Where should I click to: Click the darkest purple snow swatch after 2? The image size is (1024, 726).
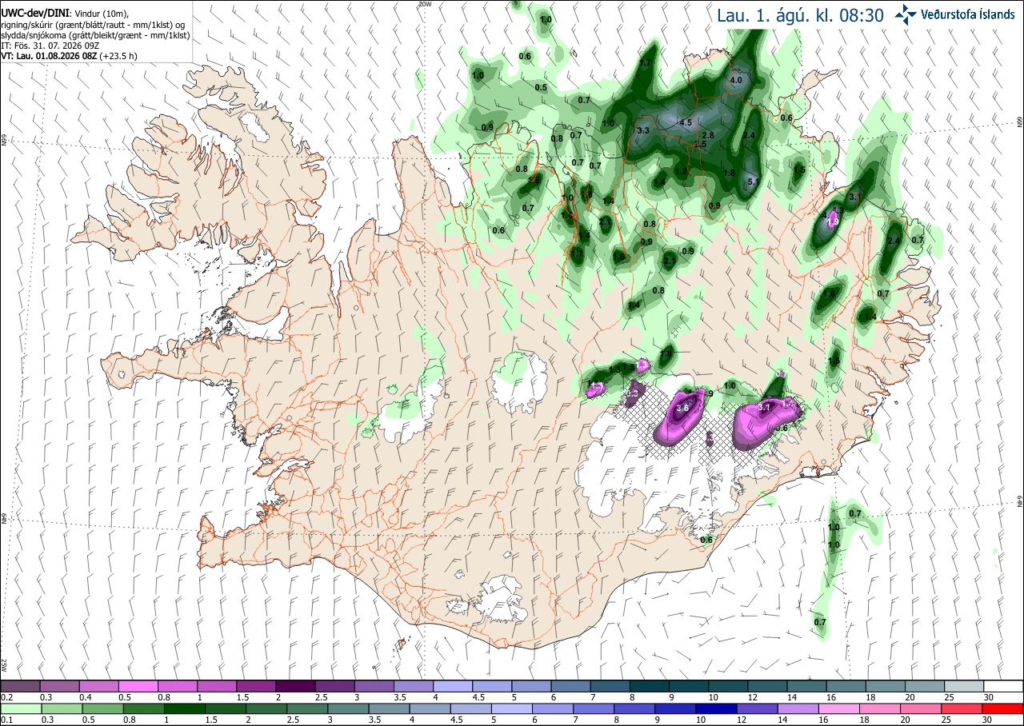tap(295, 686)
